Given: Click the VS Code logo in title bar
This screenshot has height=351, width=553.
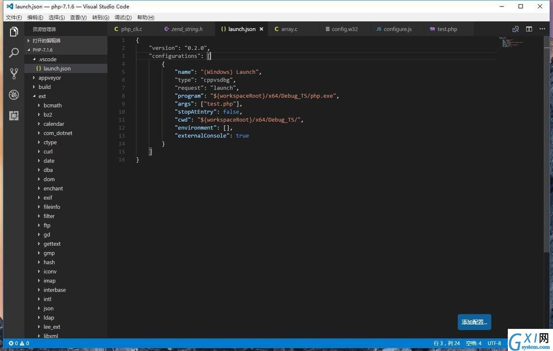Looking at the screenshot, I should [10, 6].
